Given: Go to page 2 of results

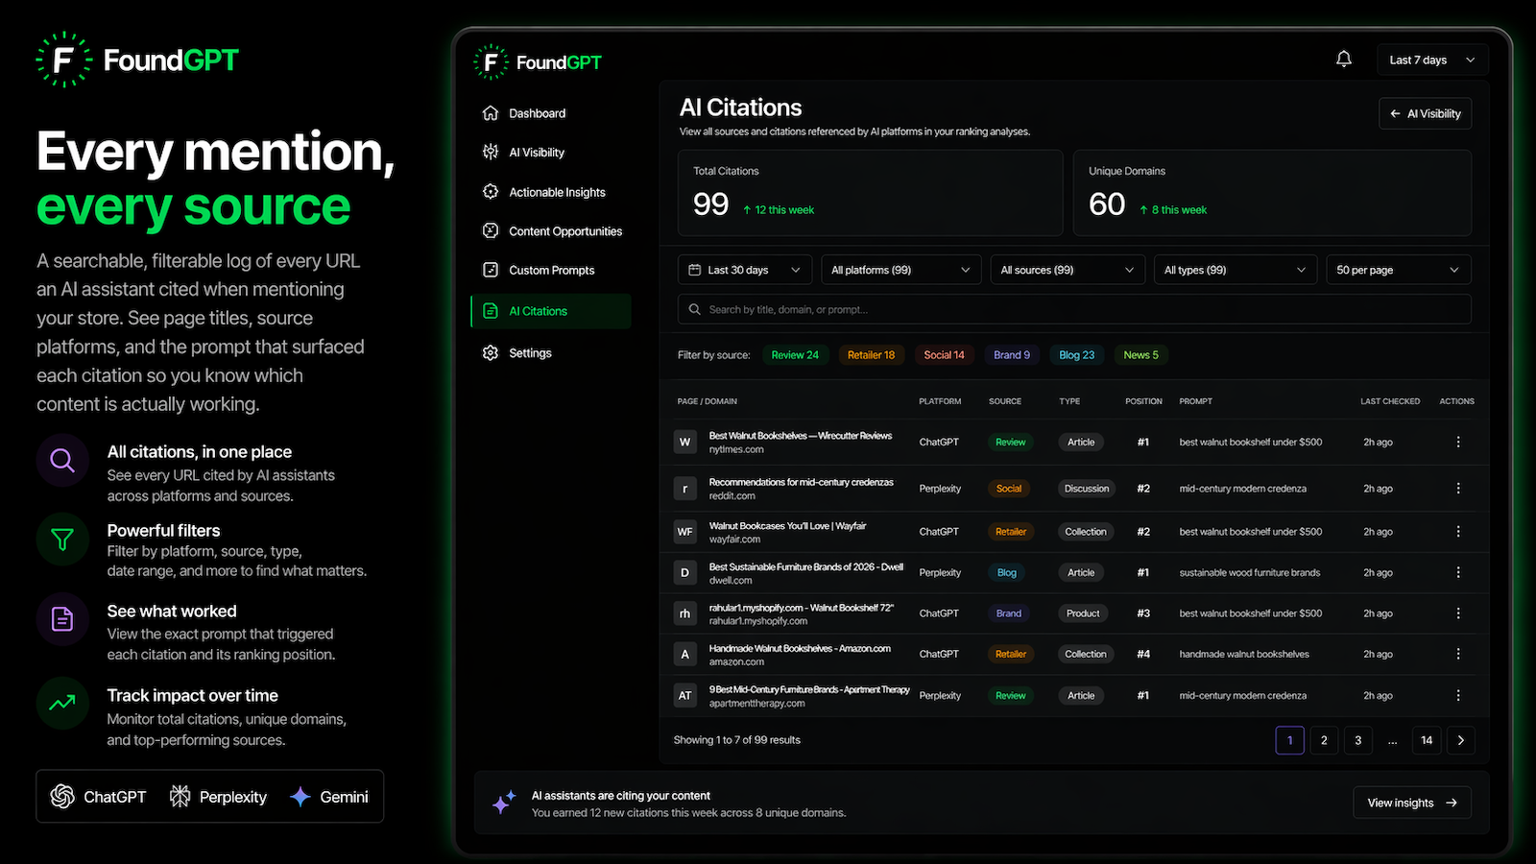Looking at the screenshot, I should (x=1324, y=740).
